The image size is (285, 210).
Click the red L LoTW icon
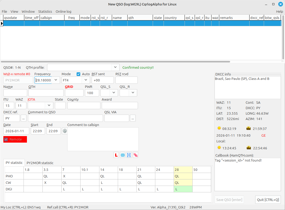[x=116, y=155]
